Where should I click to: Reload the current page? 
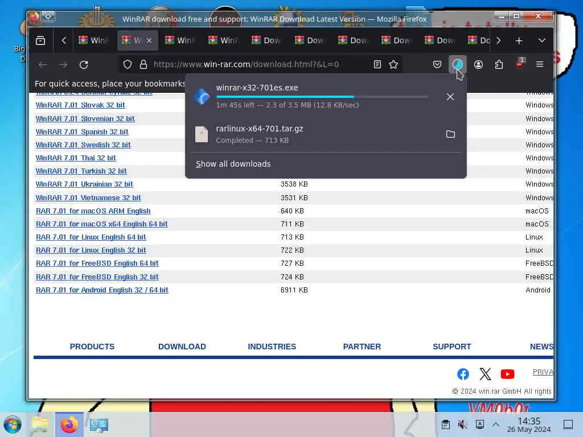(x=84, y=65)
